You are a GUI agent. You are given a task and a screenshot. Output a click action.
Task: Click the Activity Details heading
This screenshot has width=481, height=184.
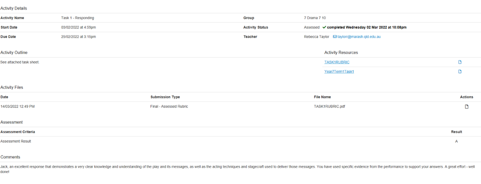[x=14, y=8]
